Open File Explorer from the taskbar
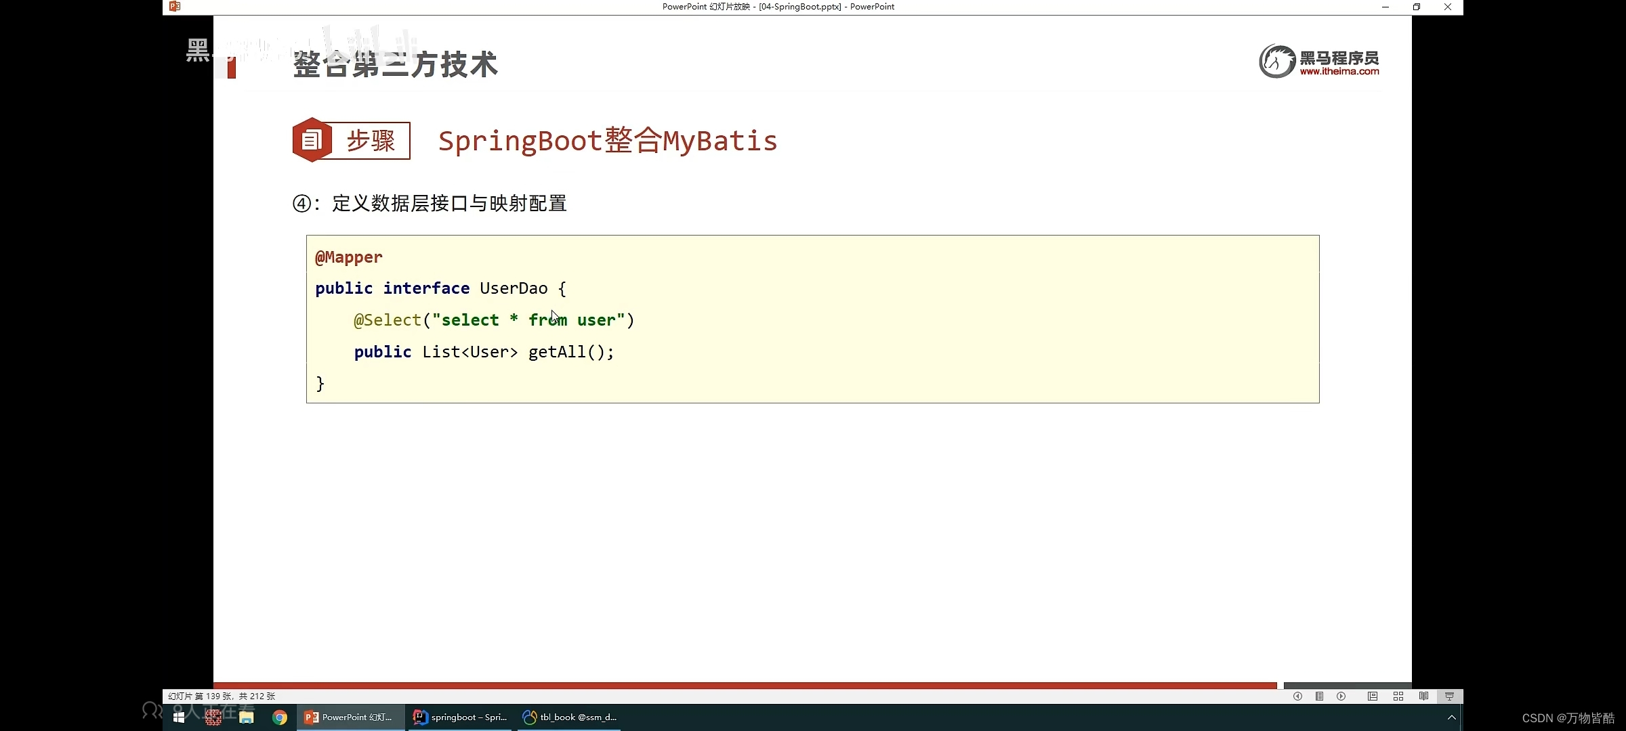The height and width of the screenshot is (731, 1626). click(x=247, y=717)
